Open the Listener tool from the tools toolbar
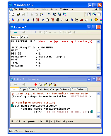The image size is (111, 136). [x=13, y=20]
